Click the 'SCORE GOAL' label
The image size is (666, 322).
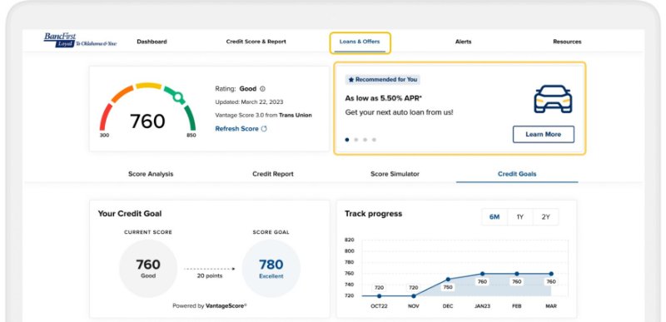271,232
